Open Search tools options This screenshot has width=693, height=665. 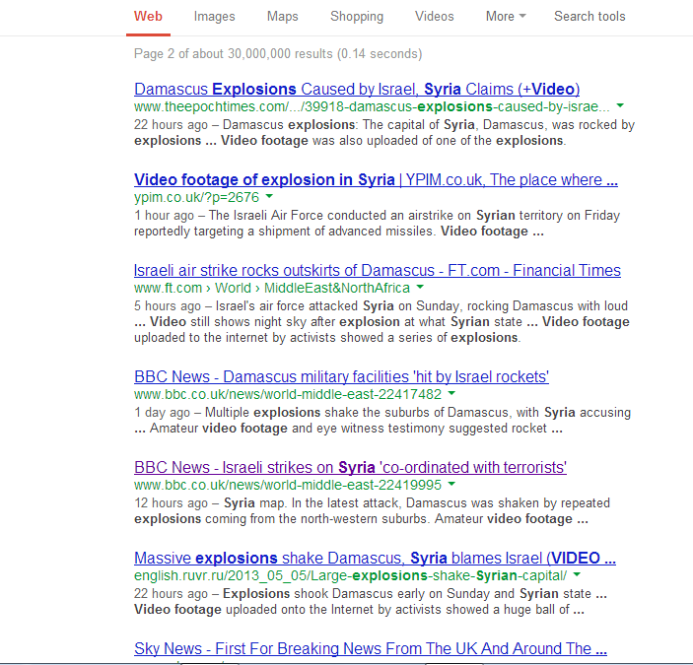click(589, 17)
